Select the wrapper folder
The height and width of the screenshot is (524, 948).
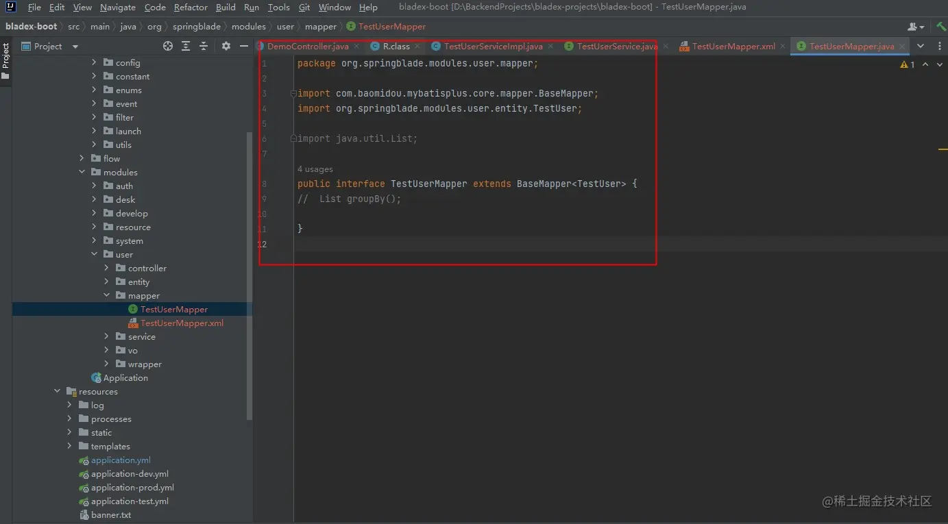[x=145, y=364]
